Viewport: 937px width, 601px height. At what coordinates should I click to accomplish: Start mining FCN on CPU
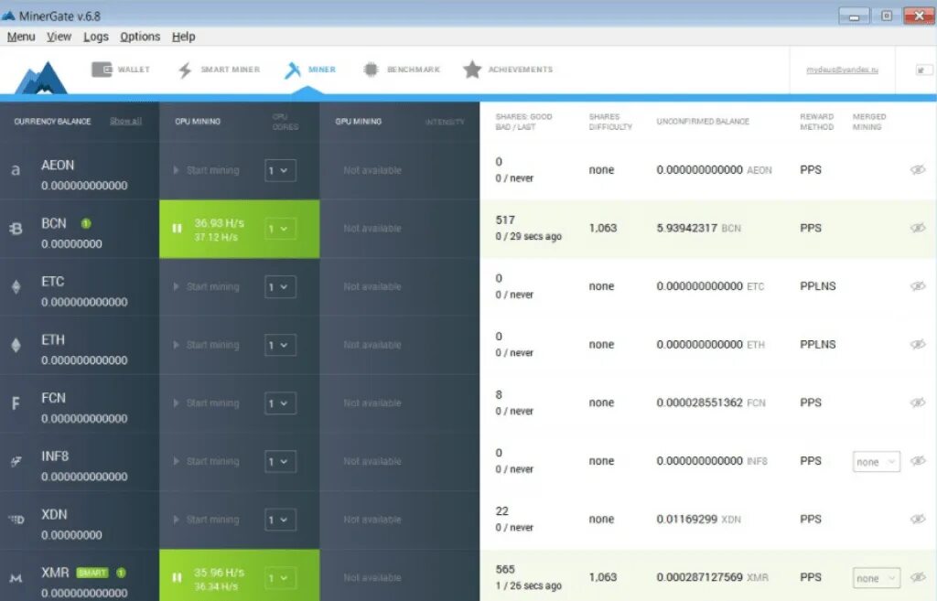tap(207, 403)
